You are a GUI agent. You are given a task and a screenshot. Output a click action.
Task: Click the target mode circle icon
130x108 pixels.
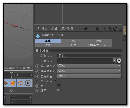115,29
